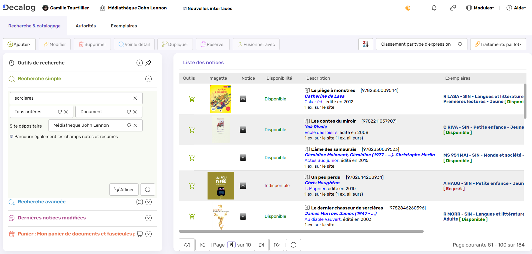Open the DOC notice icon for Un peu perdu
The image size is (532, 254).
pos(243,186)
